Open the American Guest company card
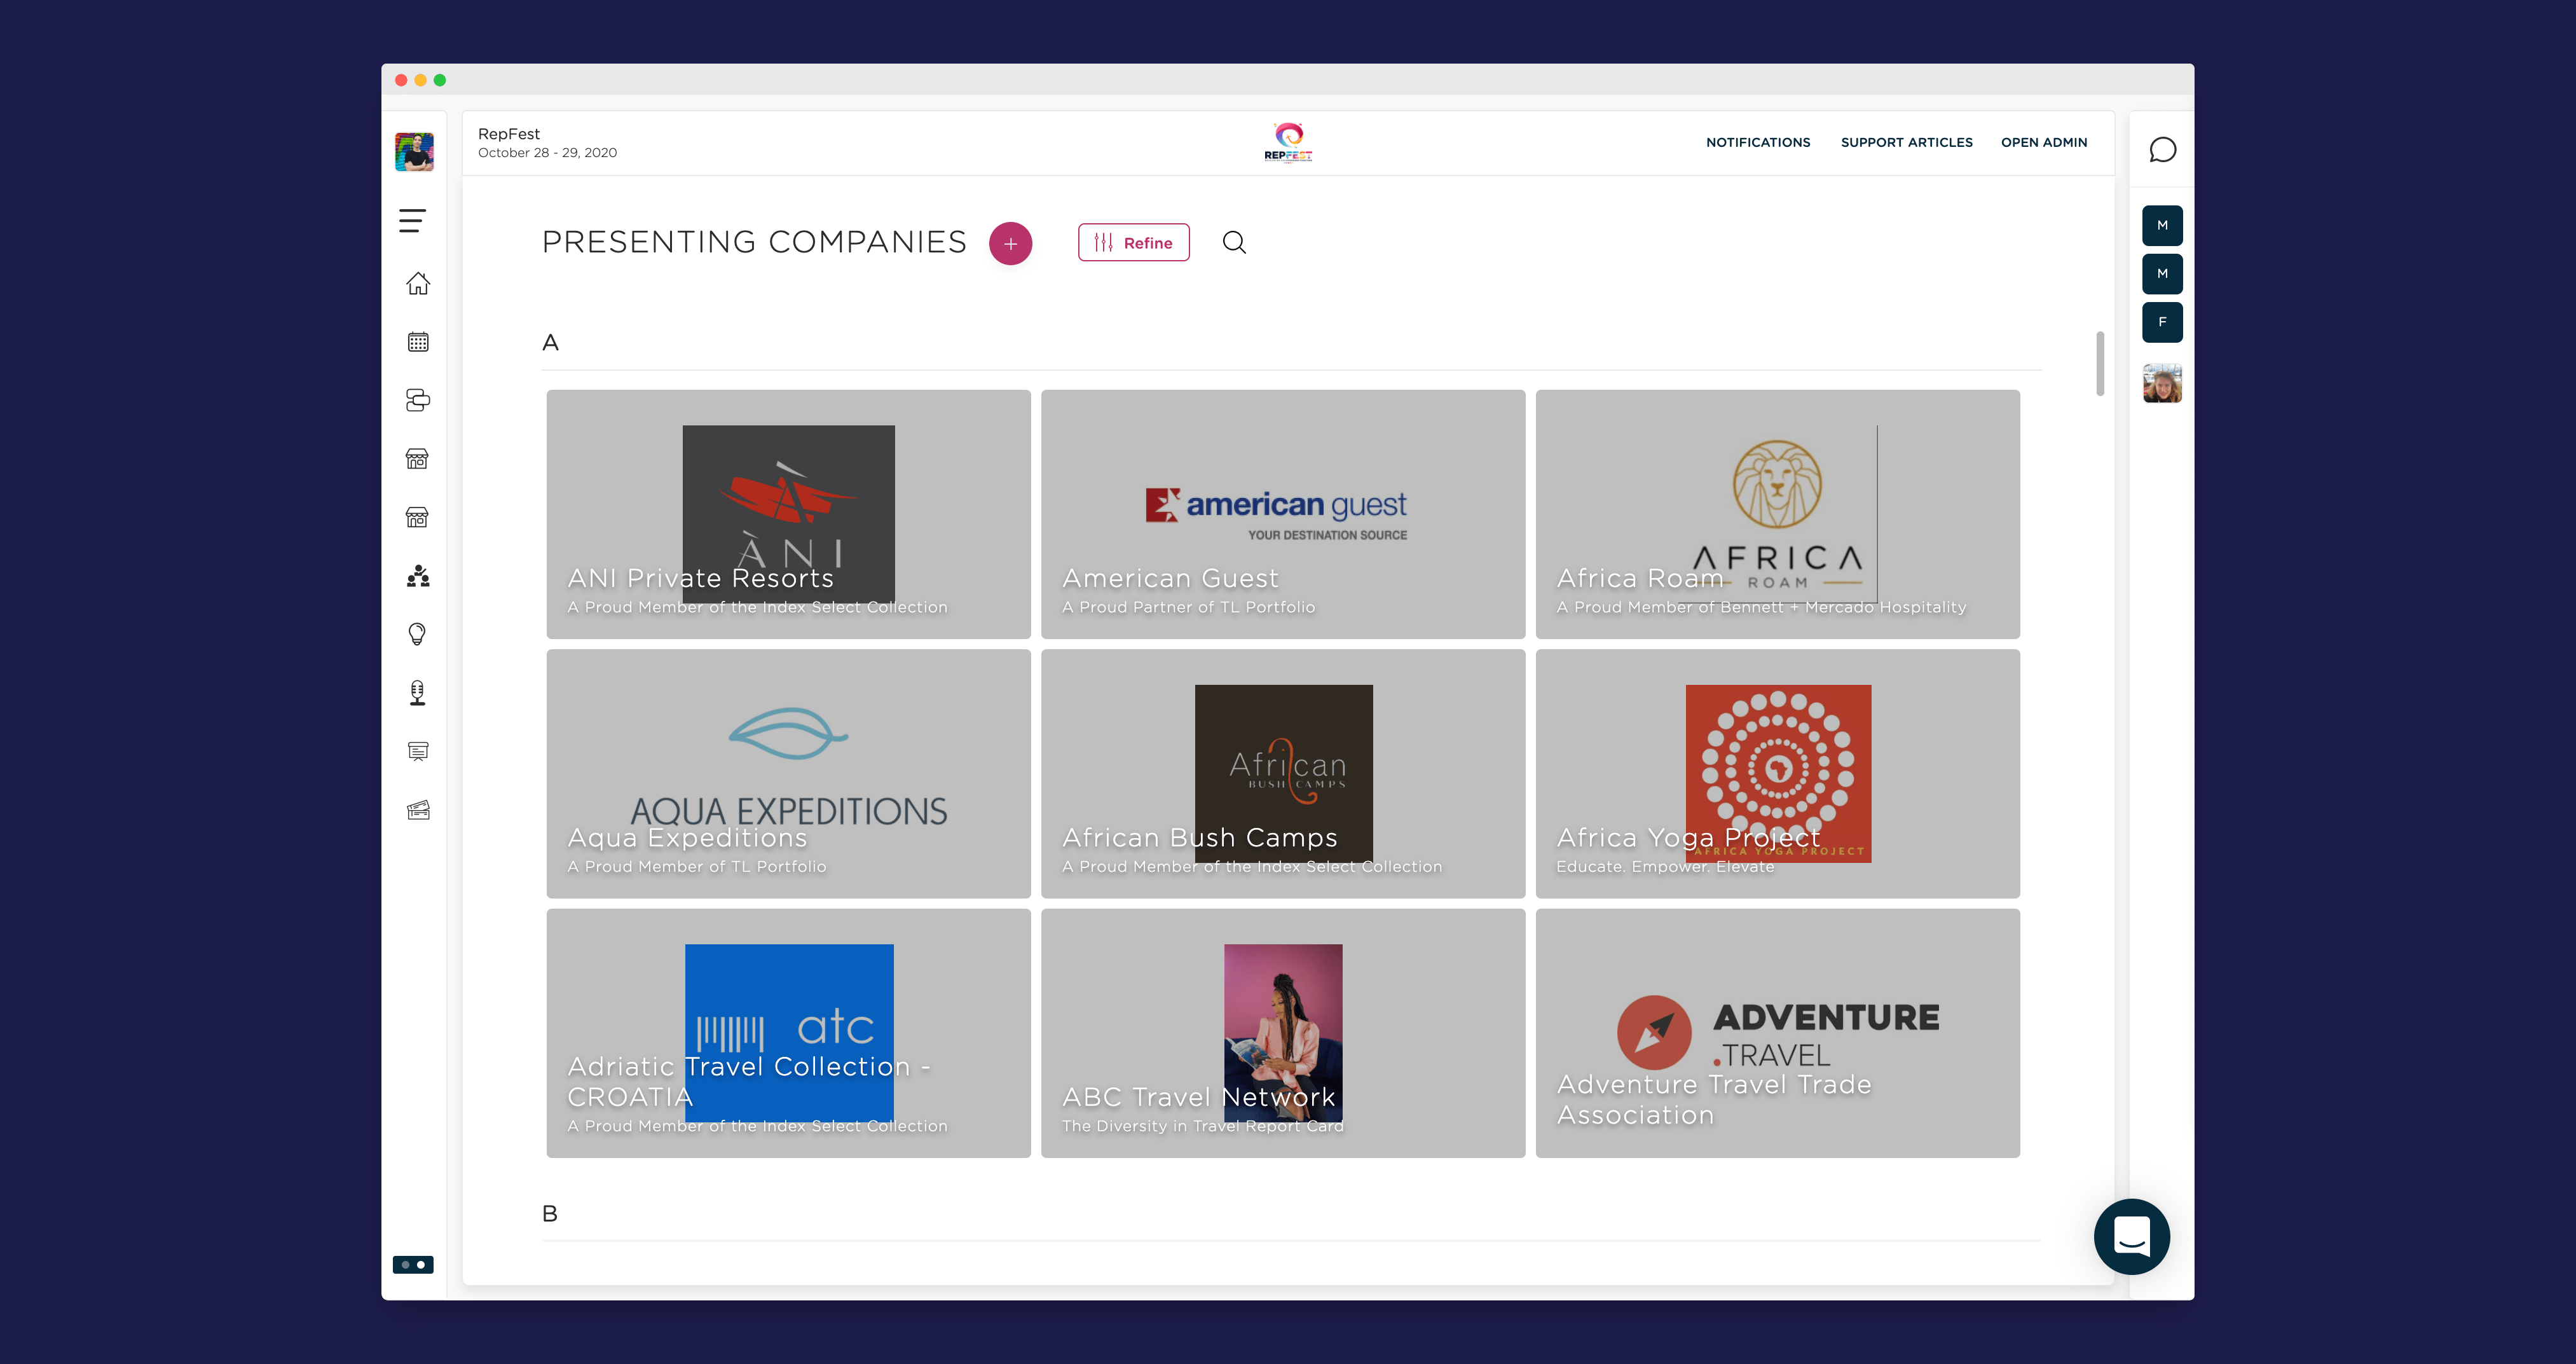The height and width of the screenshot is (1364, 2576). (1283, 514)
